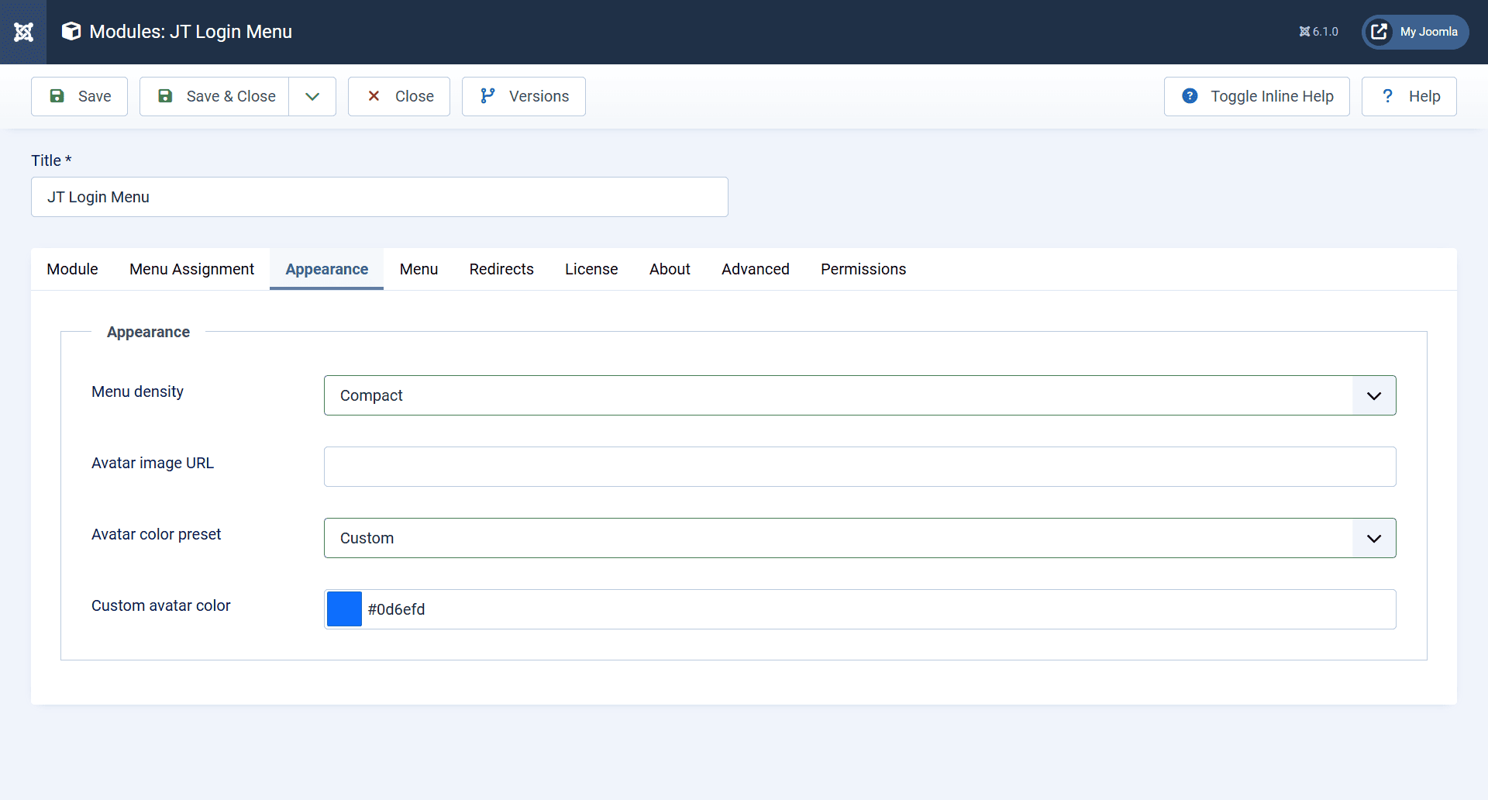Click the Joomla 6.1.0 version badge
Viewport: 1488px width, 800px height.
[1318, 32]
